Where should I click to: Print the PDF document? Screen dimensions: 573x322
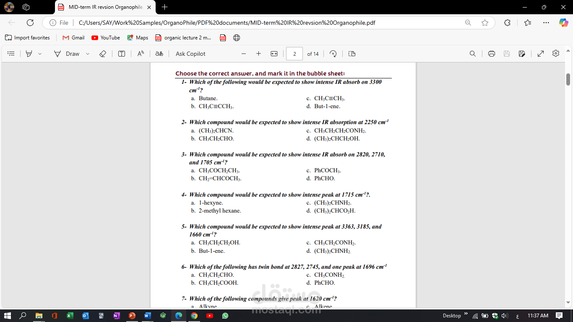tap(492, 54)
